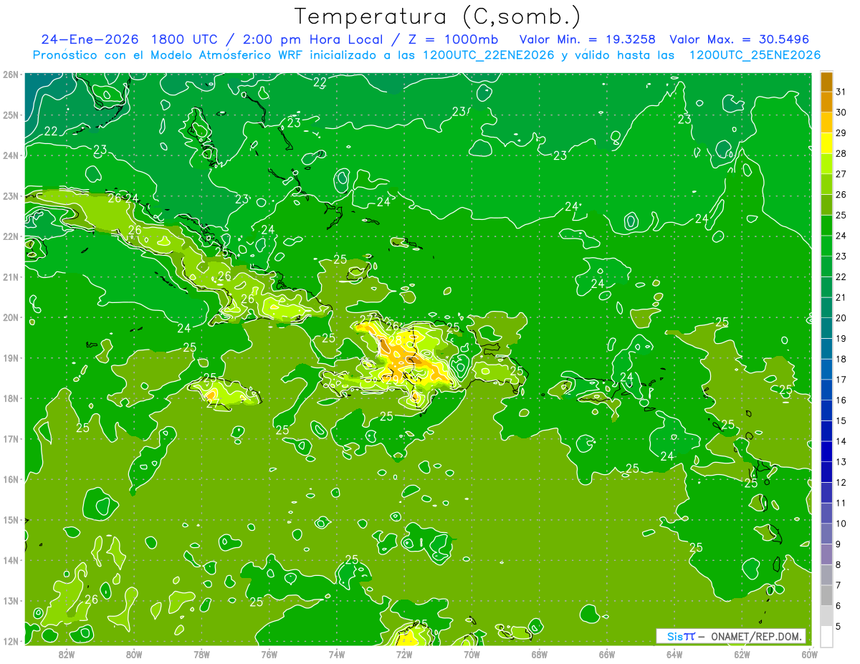Click the '76W' longitude axis label
This screenshot has width=860, height=664.
pyautogui.click(x=269, y=654)
